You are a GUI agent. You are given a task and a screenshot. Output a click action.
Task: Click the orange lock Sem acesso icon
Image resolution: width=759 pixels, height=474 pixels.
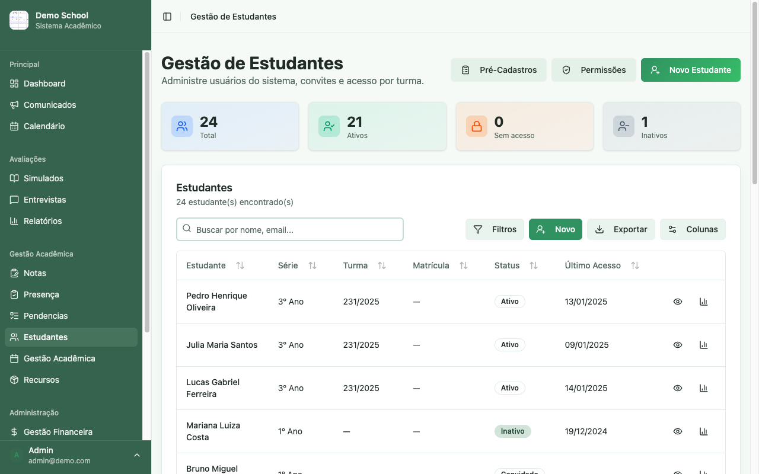pos(476,126)
